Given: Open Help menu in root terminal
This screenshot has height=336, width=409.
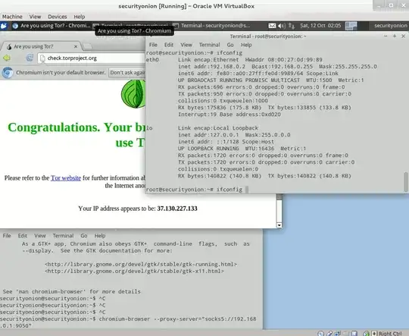Looking at the screenshot, I should 246,45.
